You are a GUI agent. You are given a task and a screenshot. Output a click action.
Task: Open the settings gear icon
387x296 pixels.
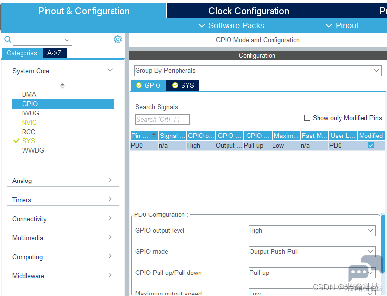click(x=118, y=39)
